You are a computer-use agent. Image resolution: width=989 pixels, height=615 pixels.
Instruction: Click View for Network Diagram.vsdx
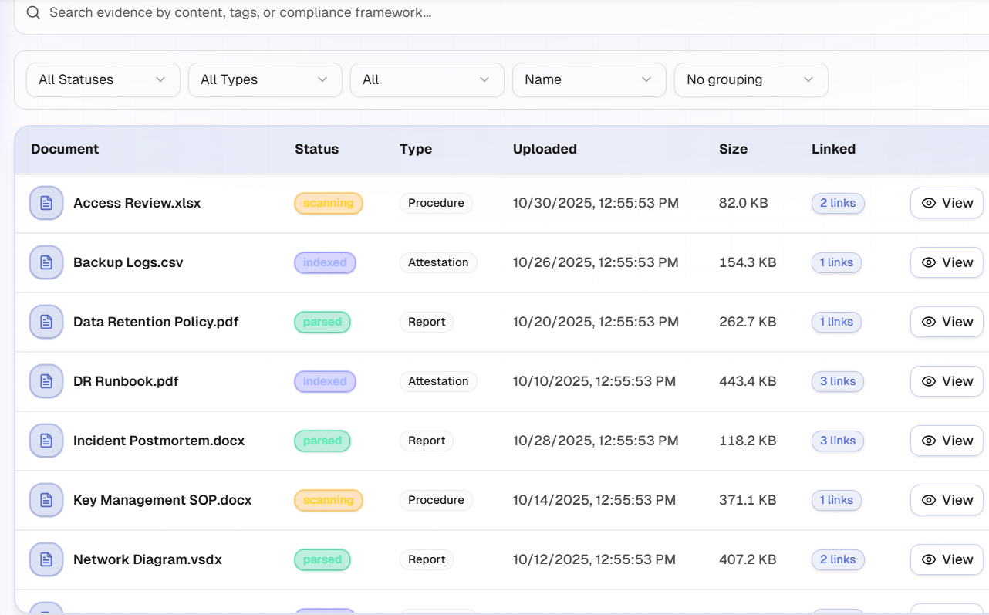[947, 559]
